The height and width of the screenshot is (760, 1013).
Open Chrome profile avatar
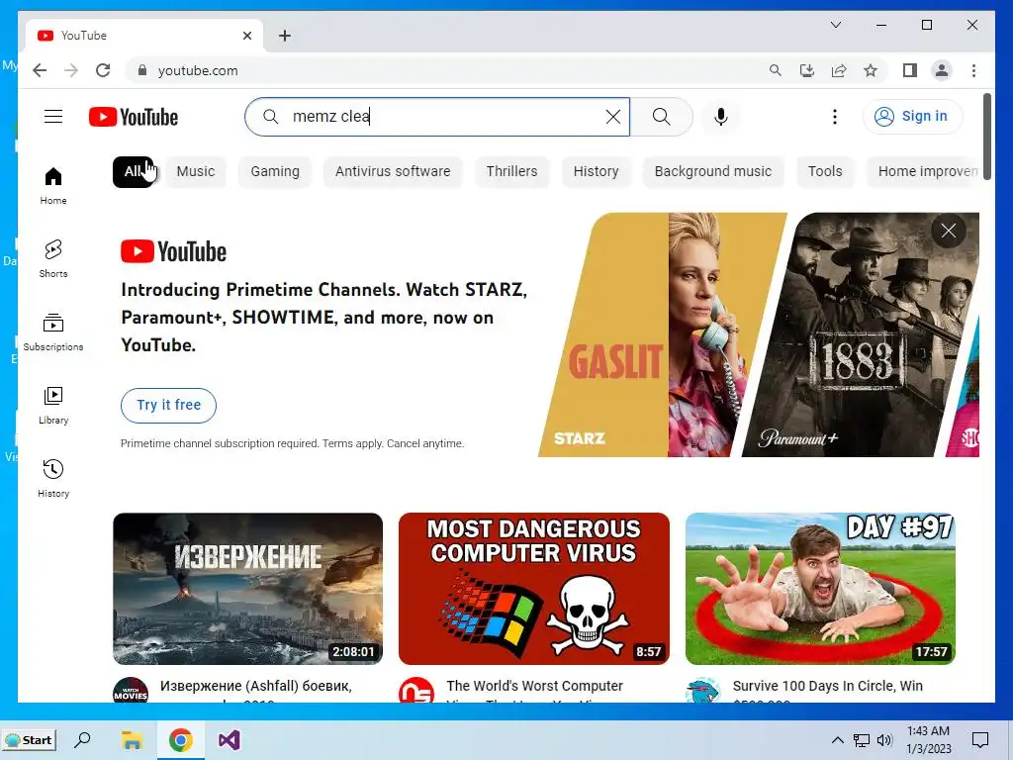pos(942,70)
